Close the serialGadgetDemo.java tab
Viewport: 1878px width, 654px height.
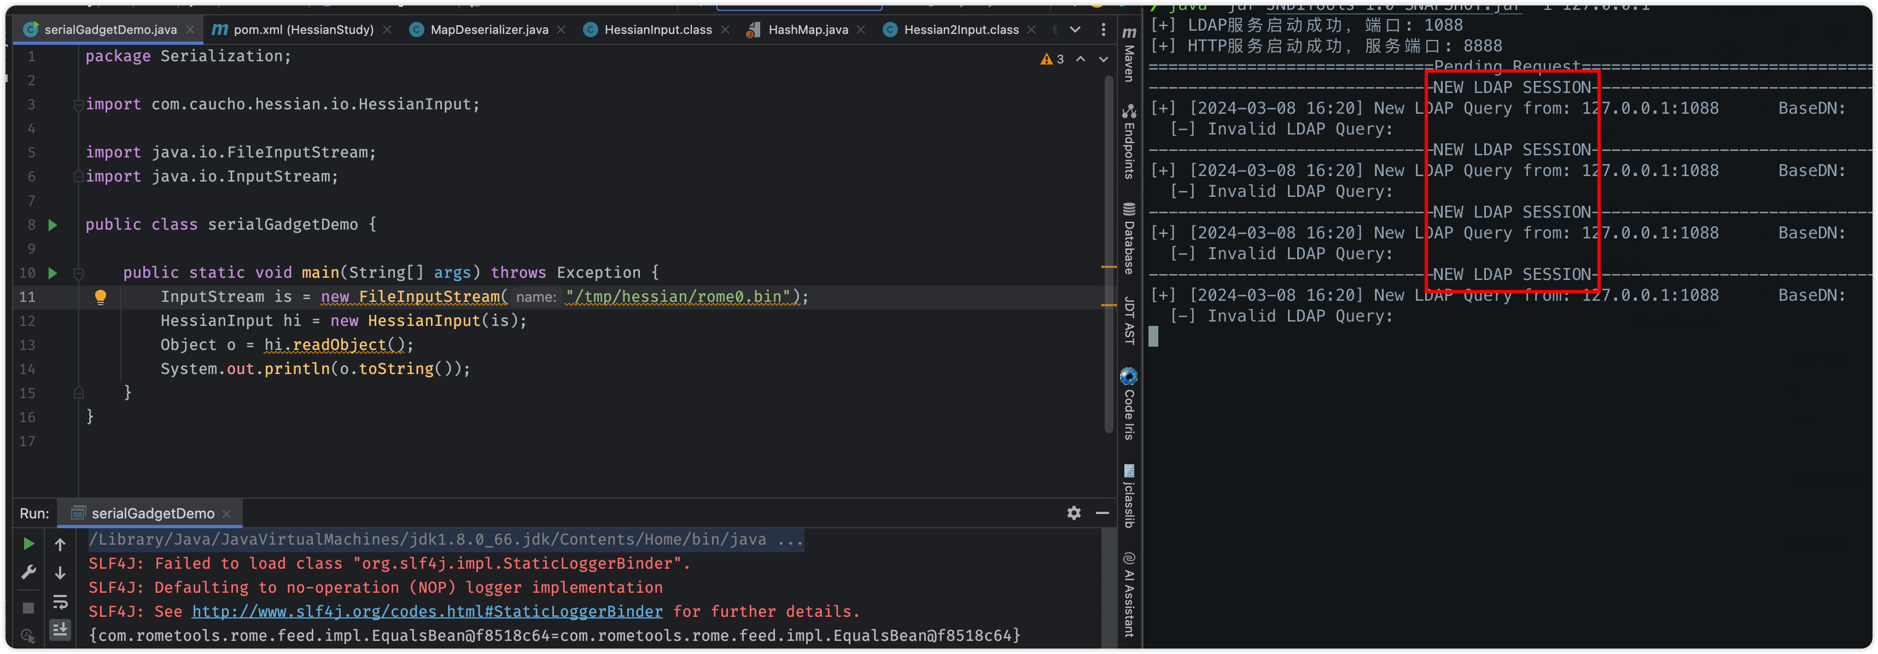click(190, 30)
